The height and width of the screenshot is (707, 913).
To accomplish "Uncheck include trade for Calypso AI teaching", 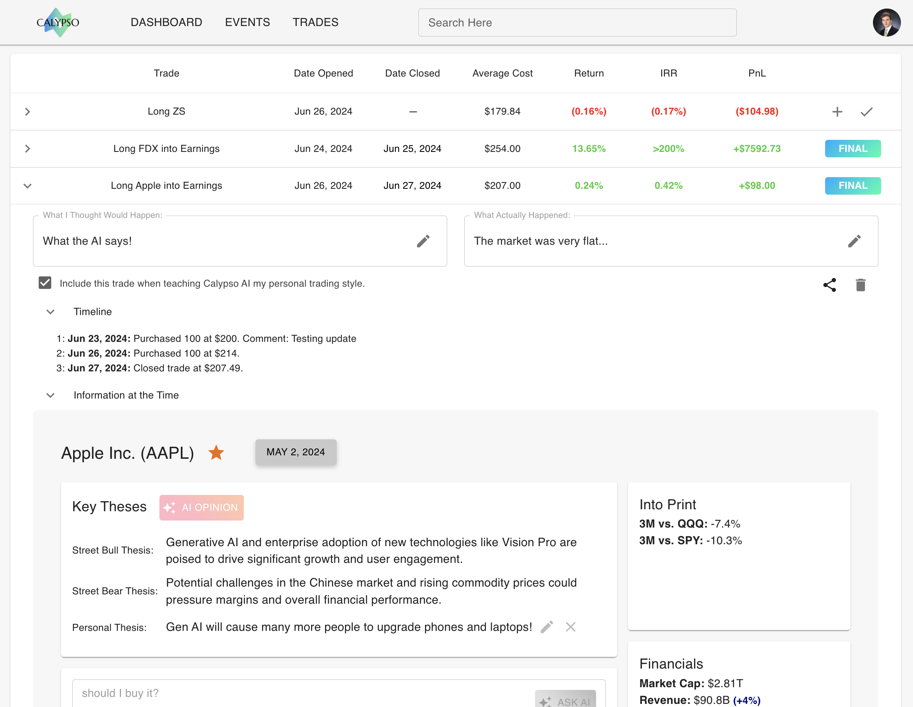I will pos(45,283).
